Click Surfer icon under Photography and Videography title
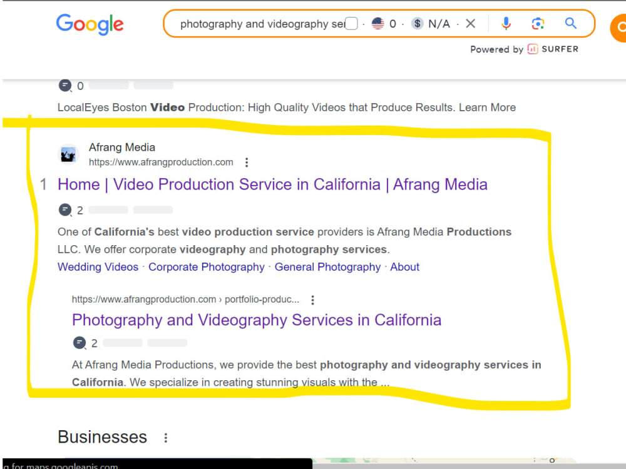 [x=80, y=343]
